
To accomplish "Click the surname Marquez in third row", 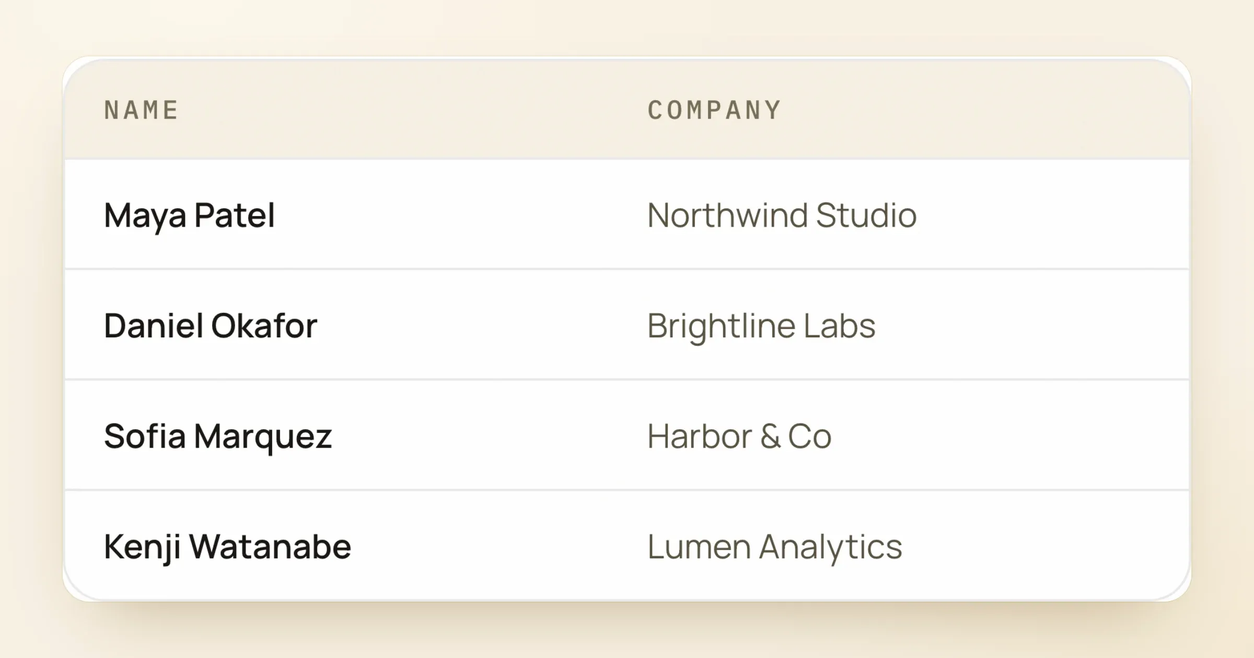I will click(x=263, y=437).
